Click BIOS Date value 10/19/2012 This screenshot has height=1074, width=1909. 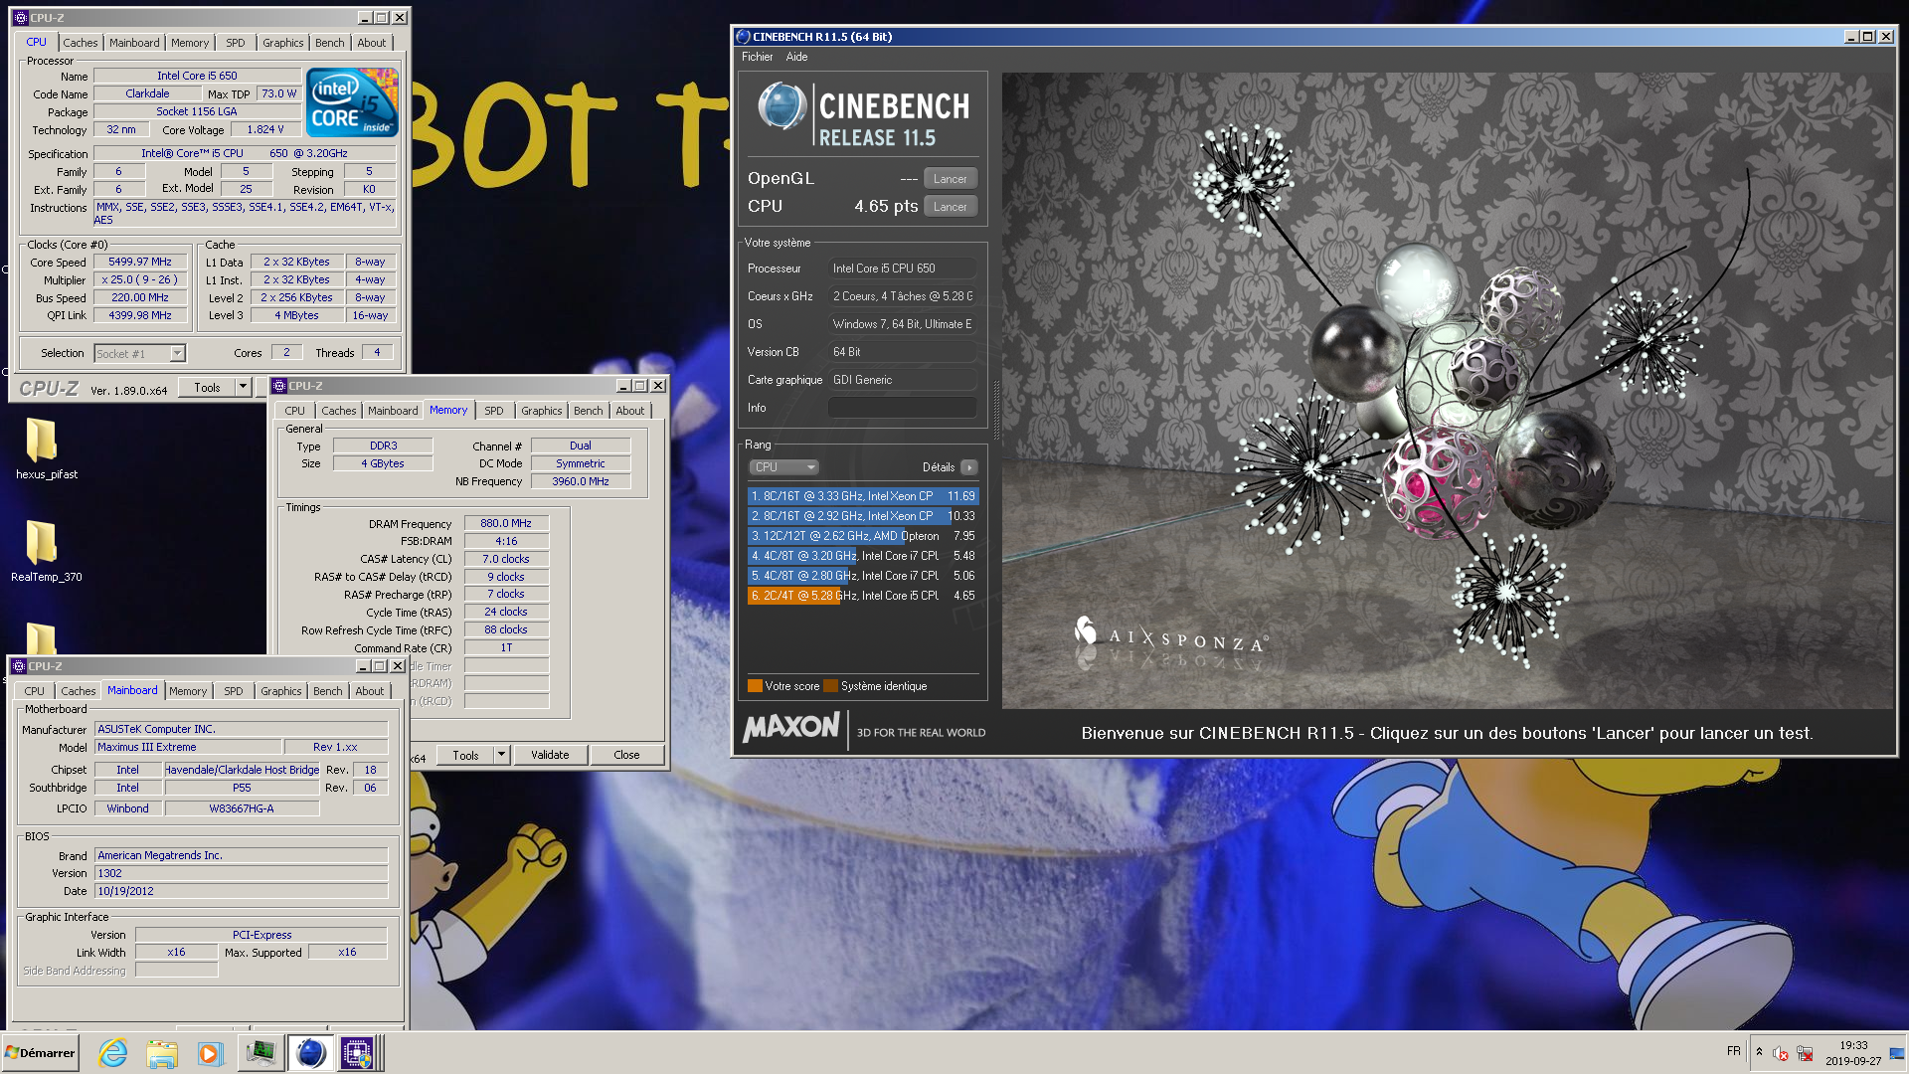[241, 891]
